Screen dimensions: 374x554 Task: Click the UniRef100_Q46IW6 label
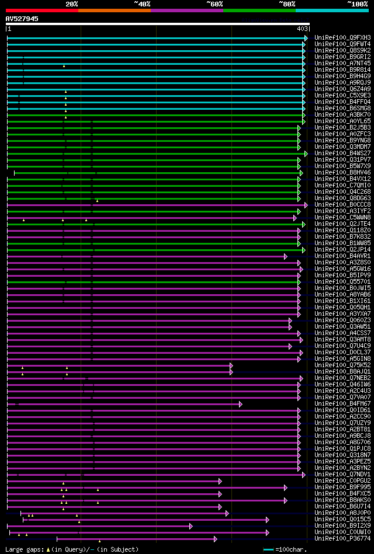pyautogui.click(x=342, y=385)
